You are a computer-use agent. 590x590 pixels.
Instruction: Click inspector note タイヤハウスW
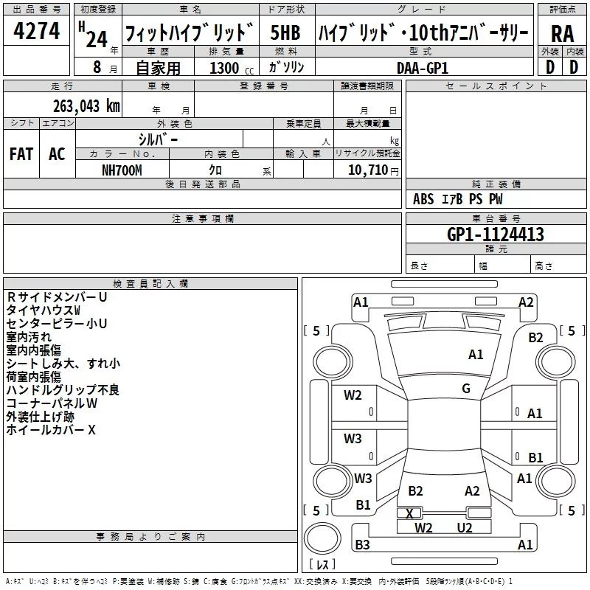click(x=44, y=310)
